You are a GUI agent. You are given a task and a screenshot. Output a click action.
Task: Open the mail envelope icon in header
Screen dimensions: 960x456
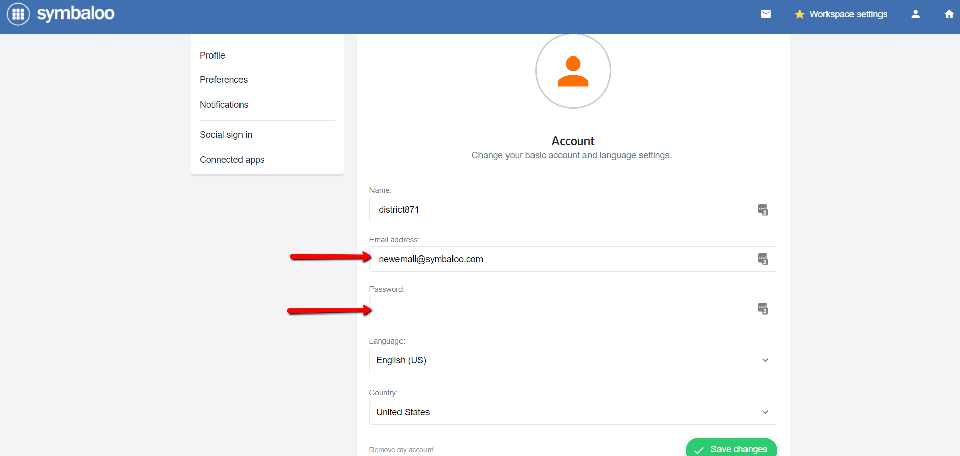point(766,14)
